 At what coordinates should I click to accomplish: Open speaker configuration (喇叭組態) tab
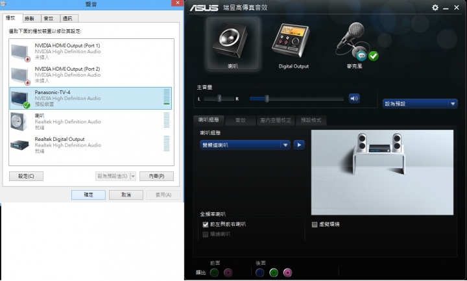(x=209, y=120)
